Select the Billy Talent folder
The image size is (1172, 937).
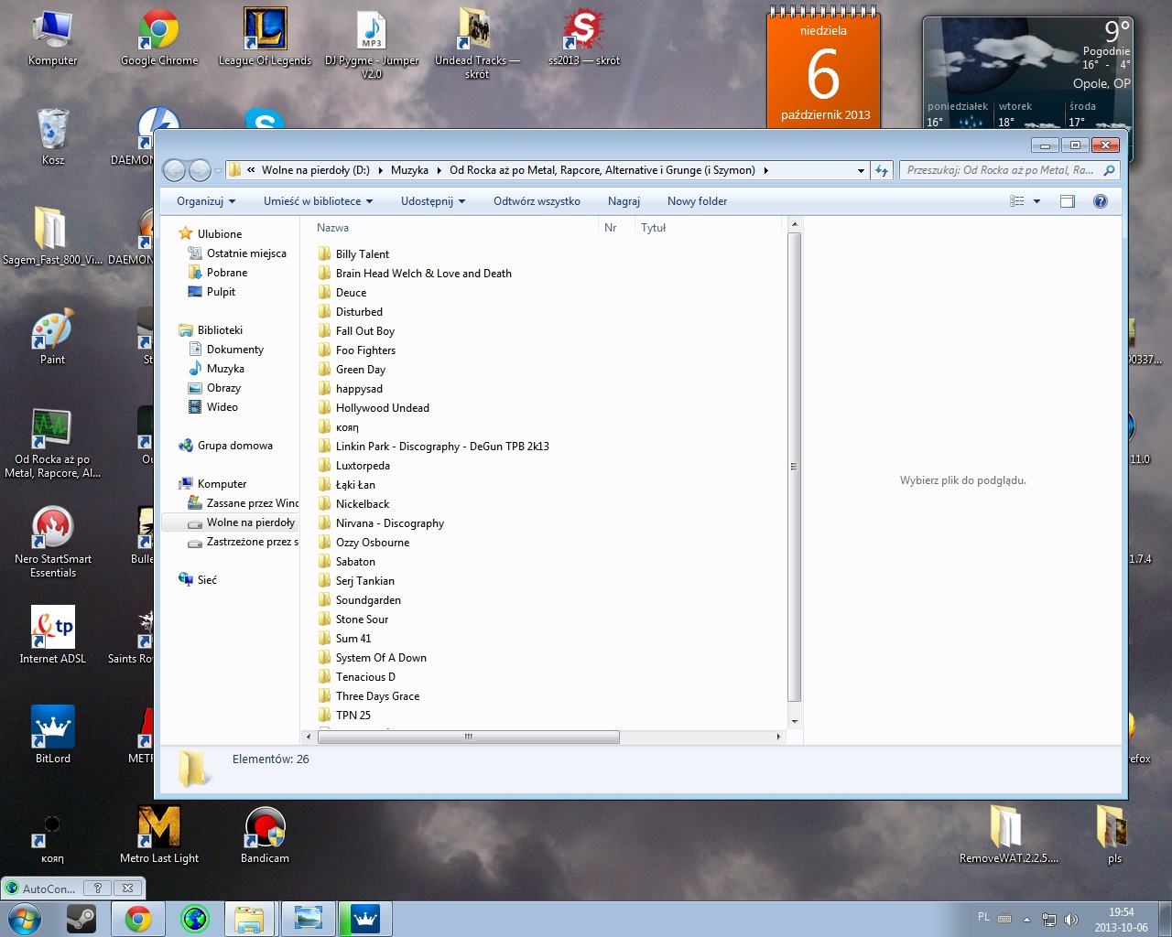[353, 254]
